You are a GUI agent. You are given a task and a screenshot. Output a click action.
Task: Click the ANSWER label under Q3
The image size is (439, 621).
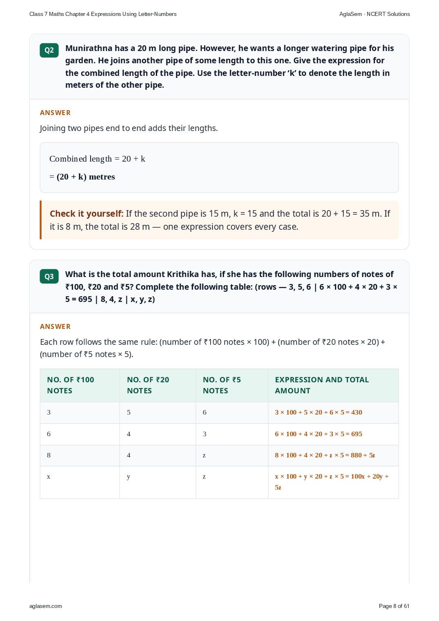tap(55, 326)
